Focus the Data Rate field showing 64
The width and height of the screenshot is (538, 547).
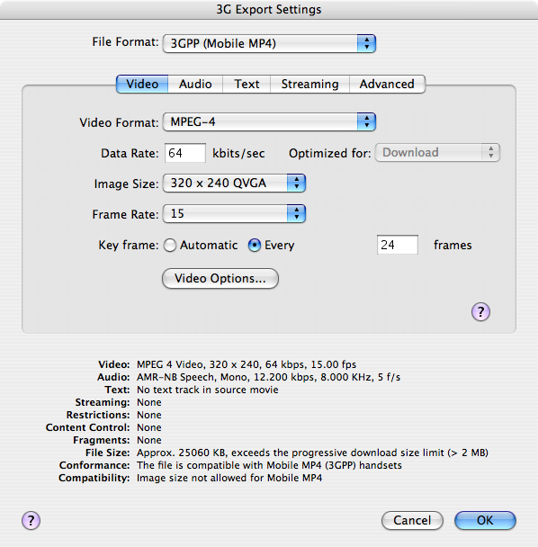(185, 153)
